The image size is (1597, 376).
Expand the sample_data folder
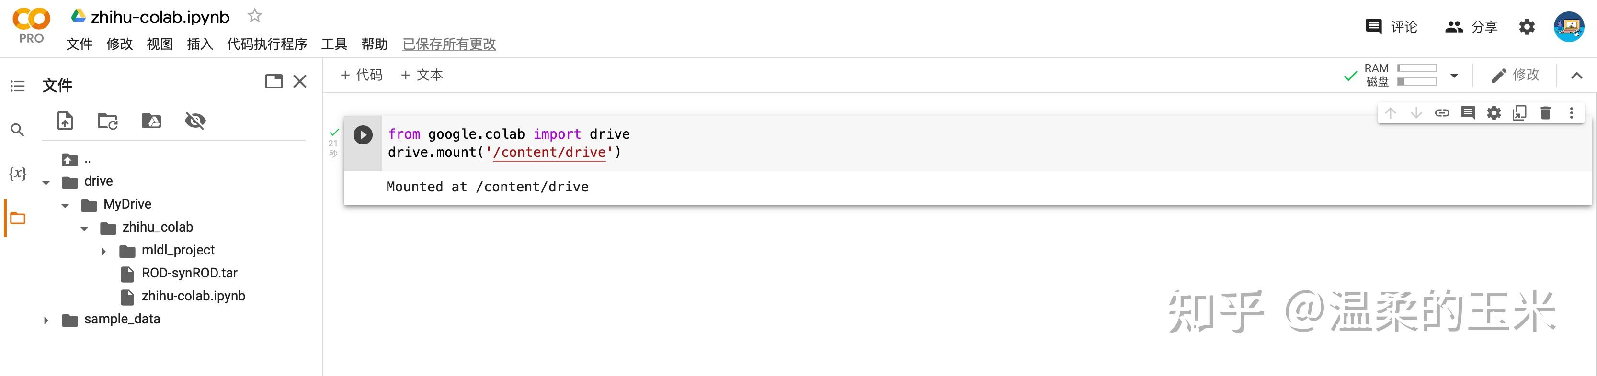pyautogui.click(x=46, y=320)
